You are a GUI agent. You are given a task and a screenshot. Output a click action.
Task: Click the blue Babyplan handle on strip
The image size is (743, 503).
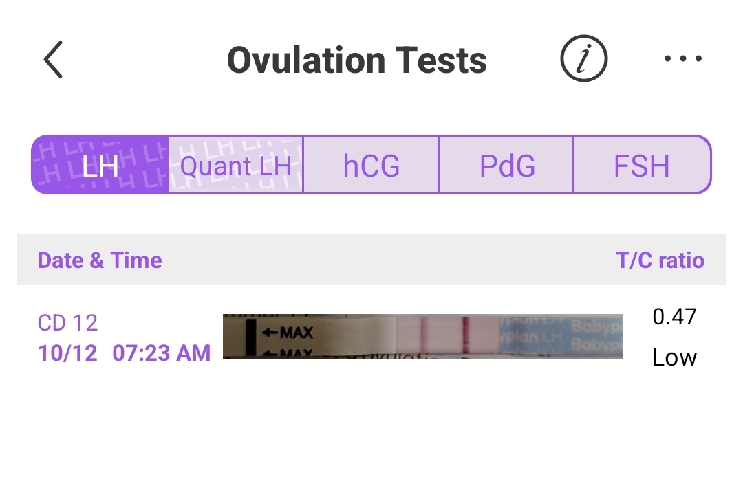pyautogui.click(x=561, y=335)
